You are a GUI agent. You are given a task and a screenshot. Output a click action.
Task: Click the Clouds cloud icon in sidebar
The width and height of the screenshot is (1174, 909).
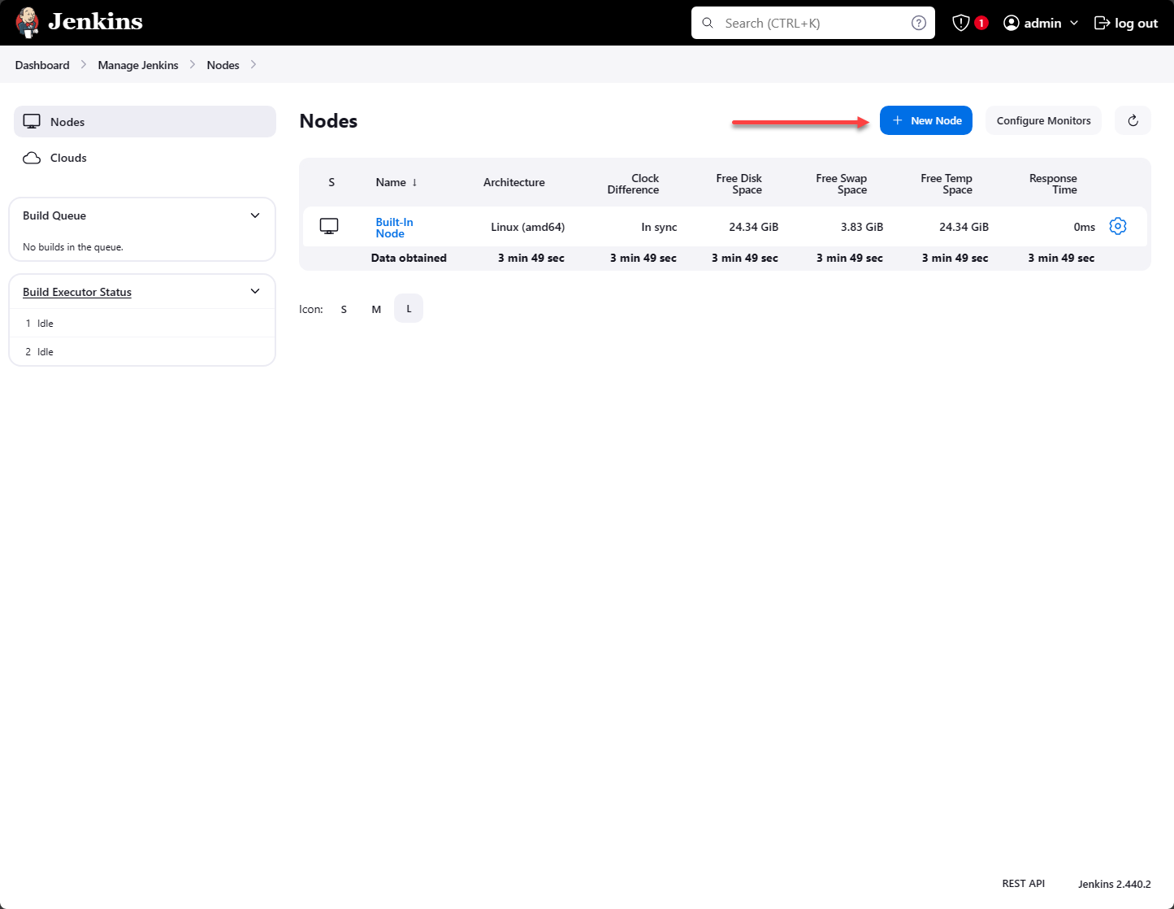[32, 158]
